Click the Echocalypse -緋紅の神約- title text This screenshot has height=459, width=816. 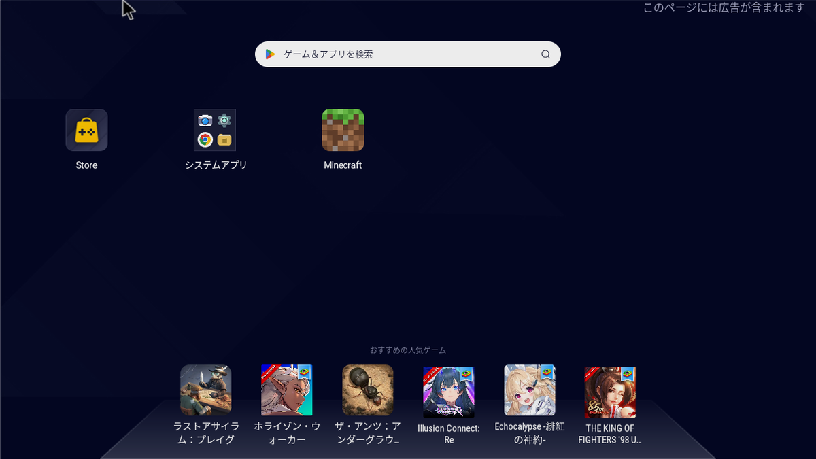click(x=530, y=433)
